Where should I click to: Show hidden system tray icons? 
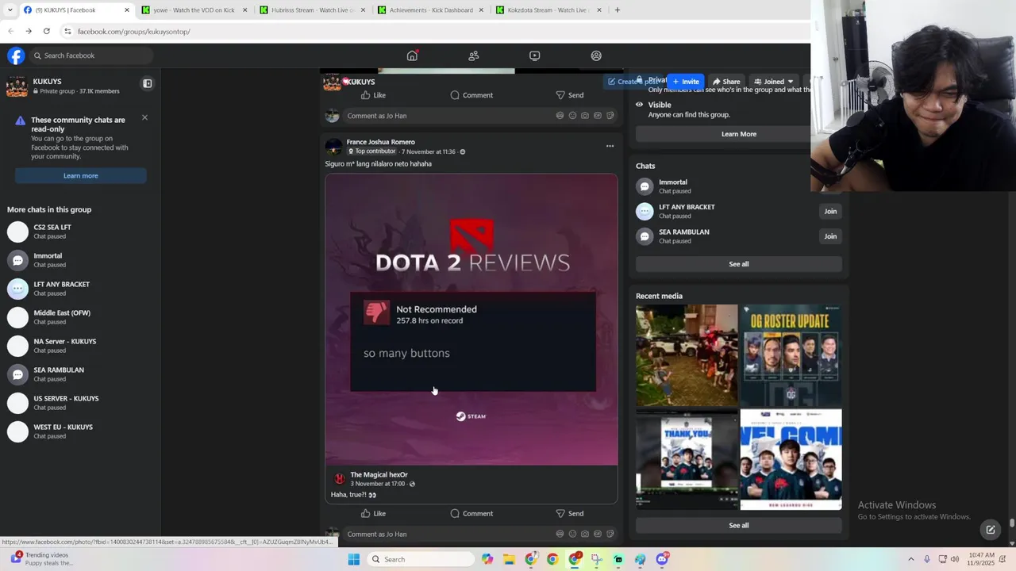click(910, 559)
